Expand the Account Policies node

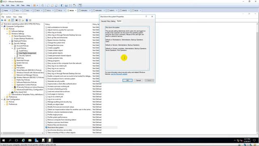coord(12,46)
